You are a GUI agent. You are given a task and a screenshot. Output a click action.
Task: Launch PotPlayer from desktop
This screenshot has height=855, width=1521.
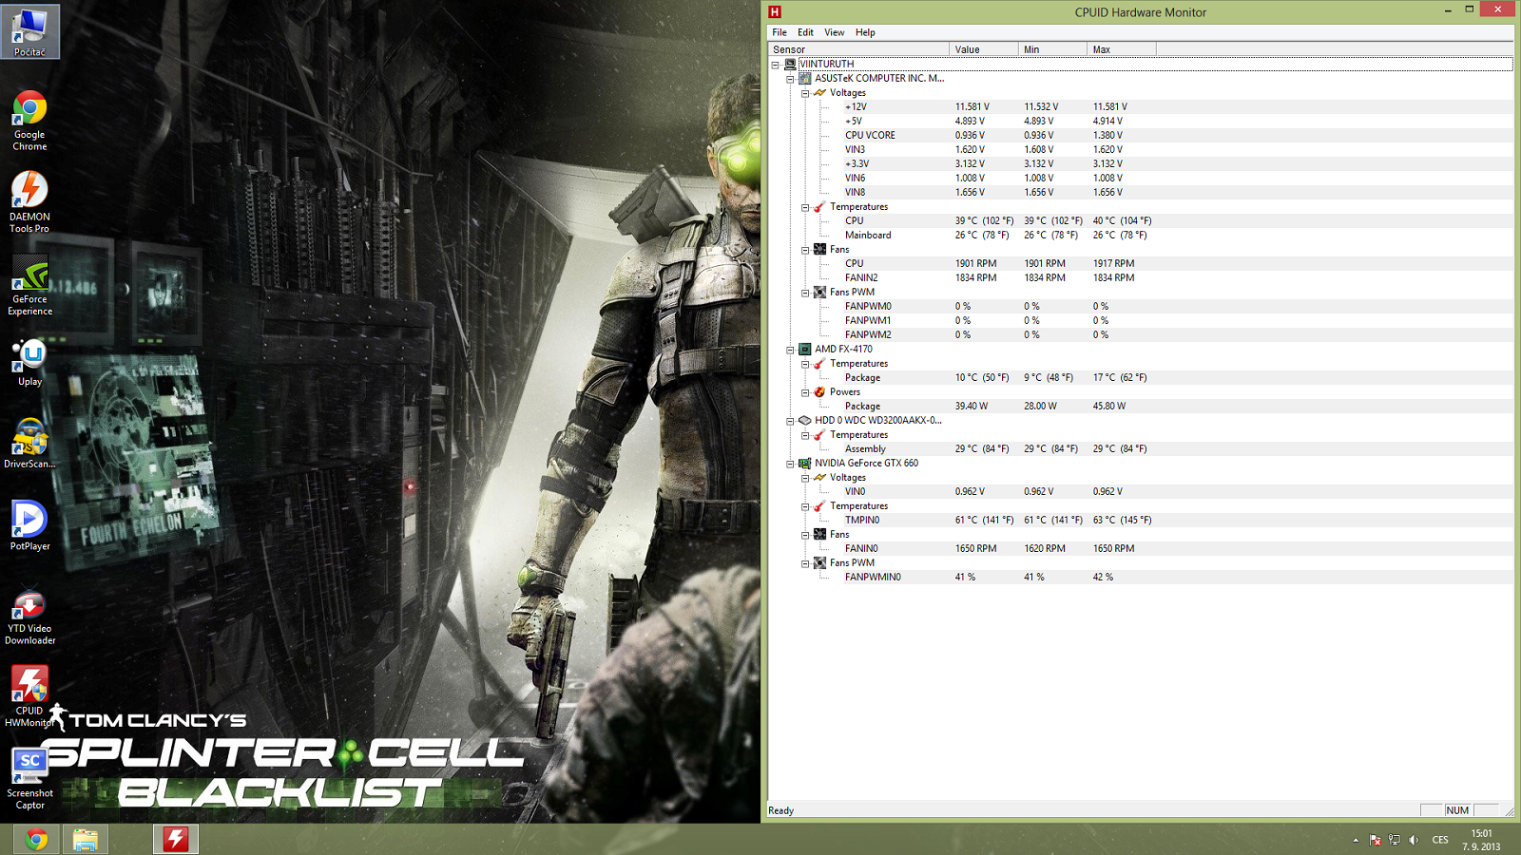pyautogui.click(x=29, y=525)
